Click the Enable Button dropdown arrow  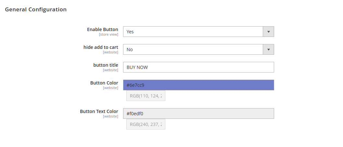[268, 32]
